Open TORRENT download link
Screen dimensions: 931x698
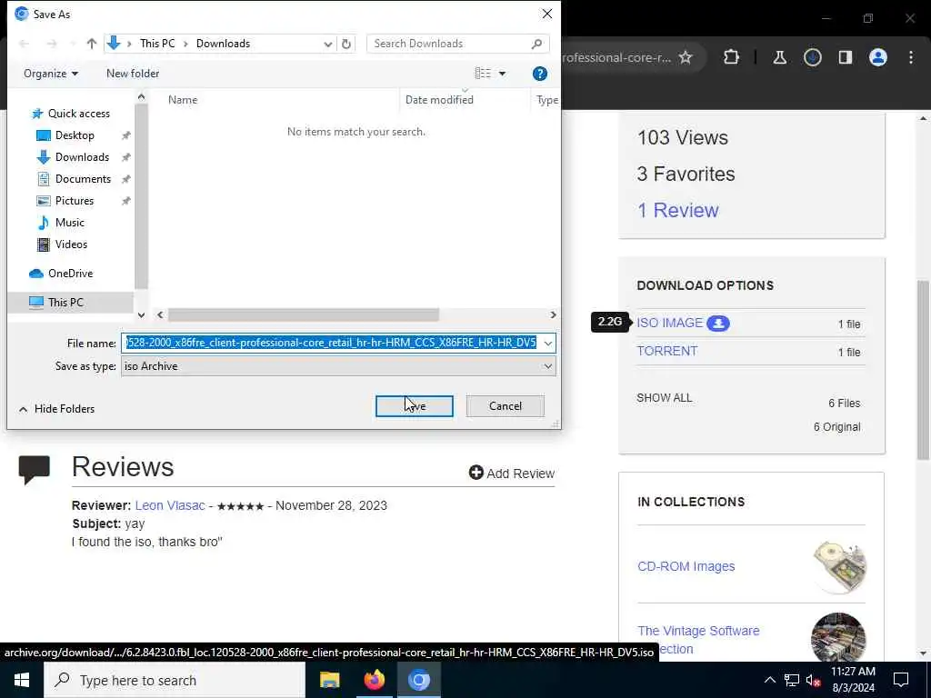point(666,351)
